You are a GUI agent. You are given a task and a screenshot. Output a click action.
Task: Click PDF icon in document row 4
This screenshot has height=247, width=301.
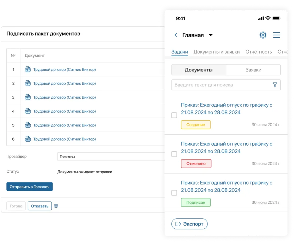coord(28,111)
